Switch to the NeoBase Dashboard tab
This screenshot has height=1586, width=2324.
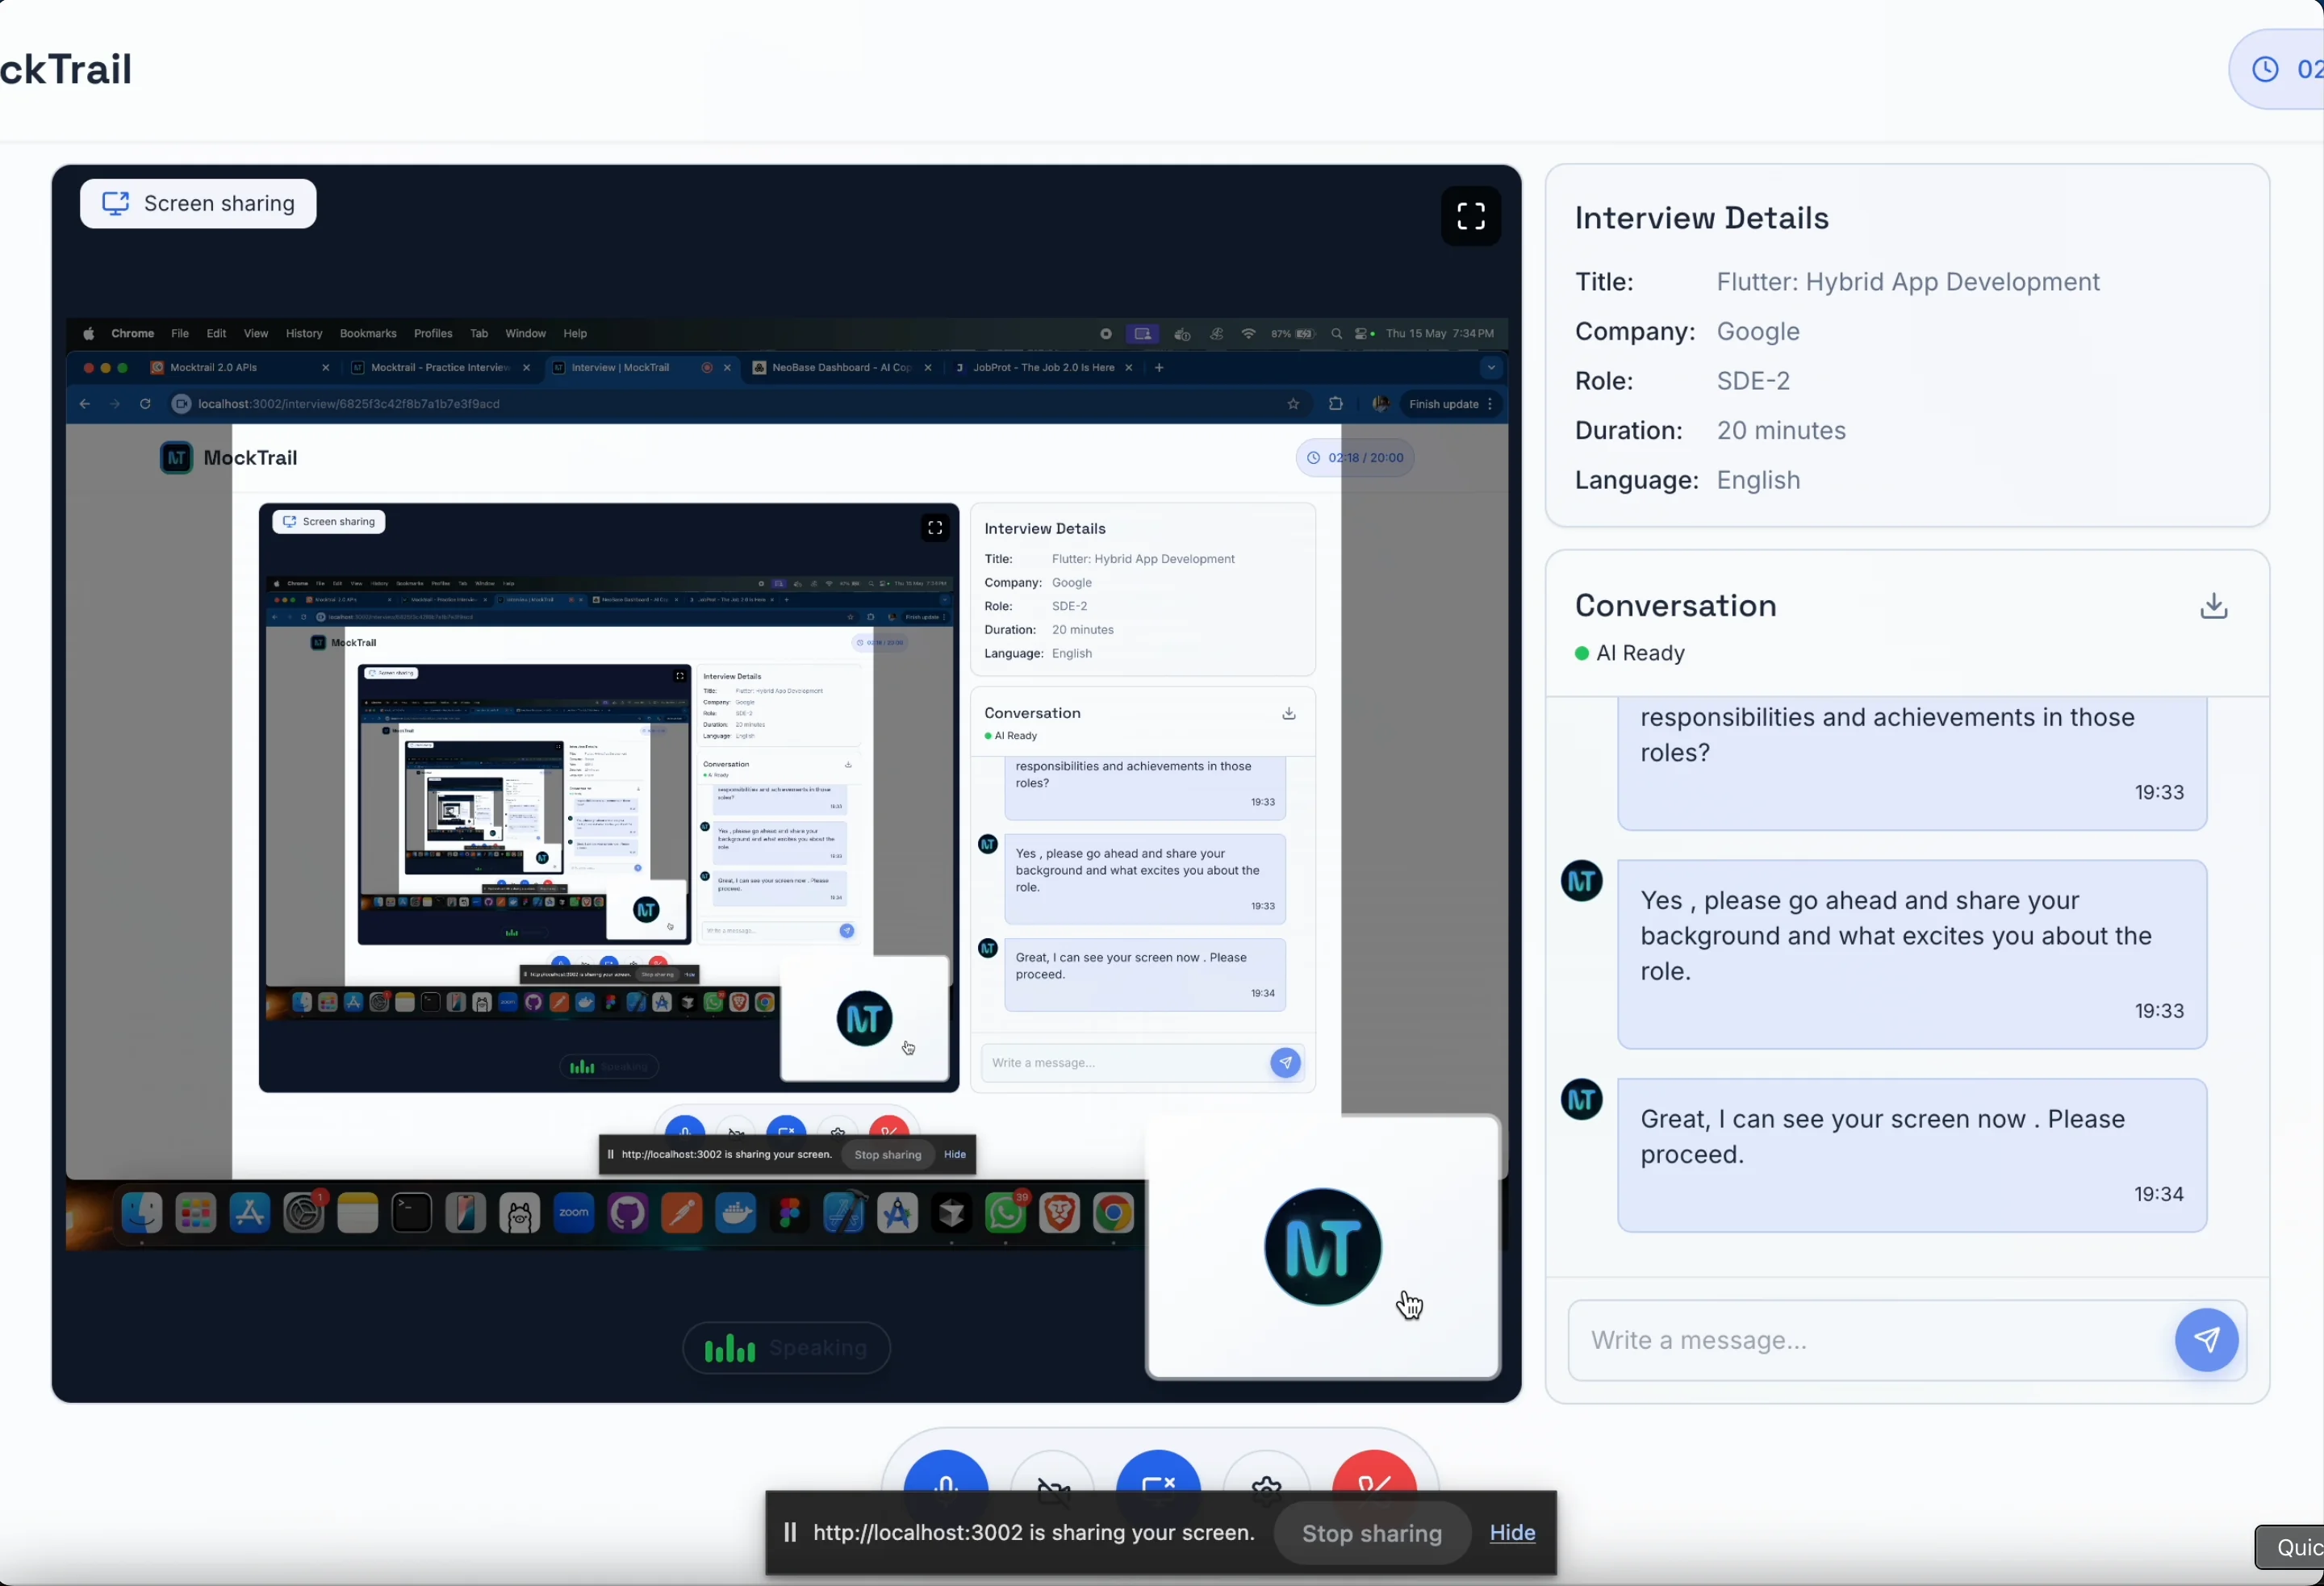[841, 368]
